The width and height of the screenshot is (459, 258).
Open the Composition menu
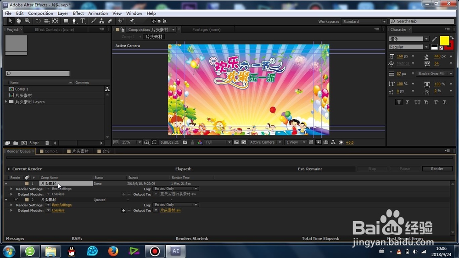(x=40, y=13)
